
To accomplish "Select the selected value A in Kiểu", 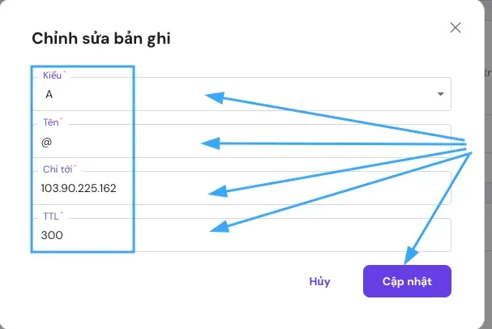I will coord(49,95).
